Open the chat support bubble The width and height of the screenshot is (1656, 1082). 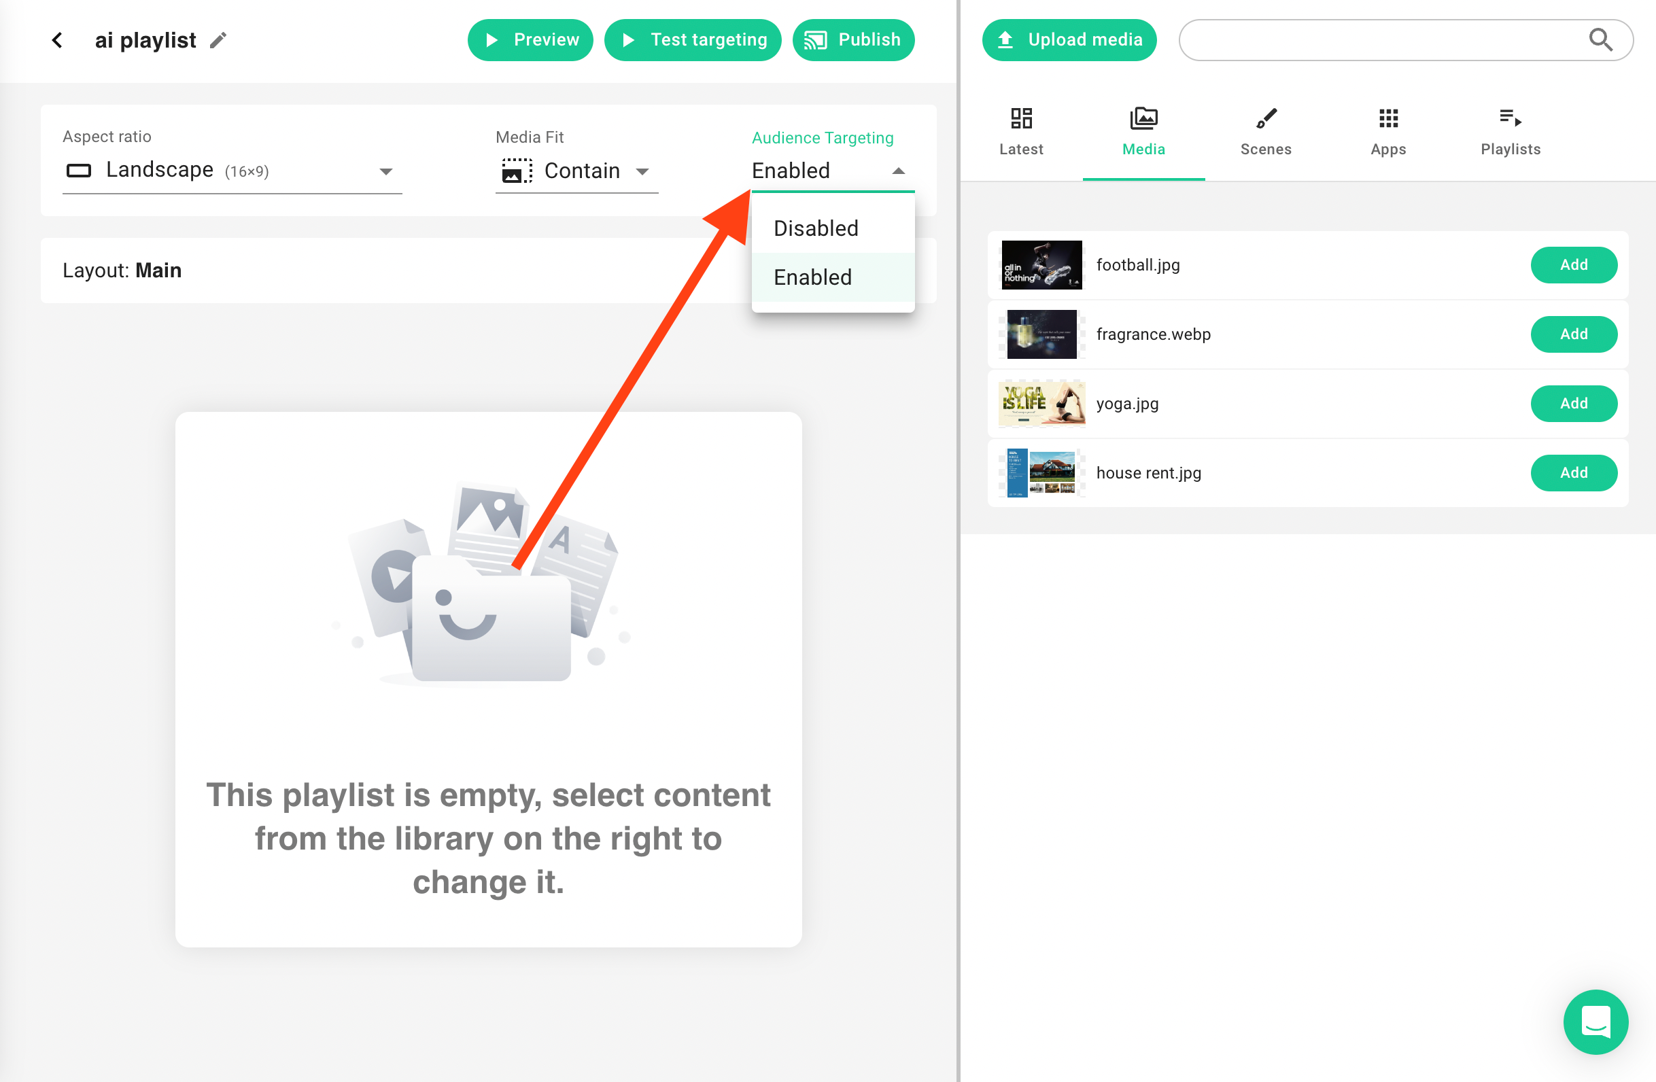(x=1595, y=1021)
